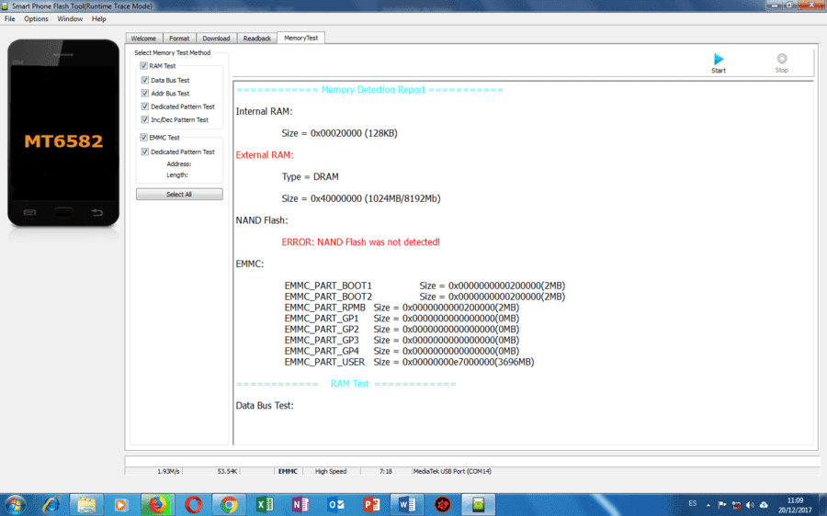Click MediaTek USB Port (COM14) status

tap(452, 471)
